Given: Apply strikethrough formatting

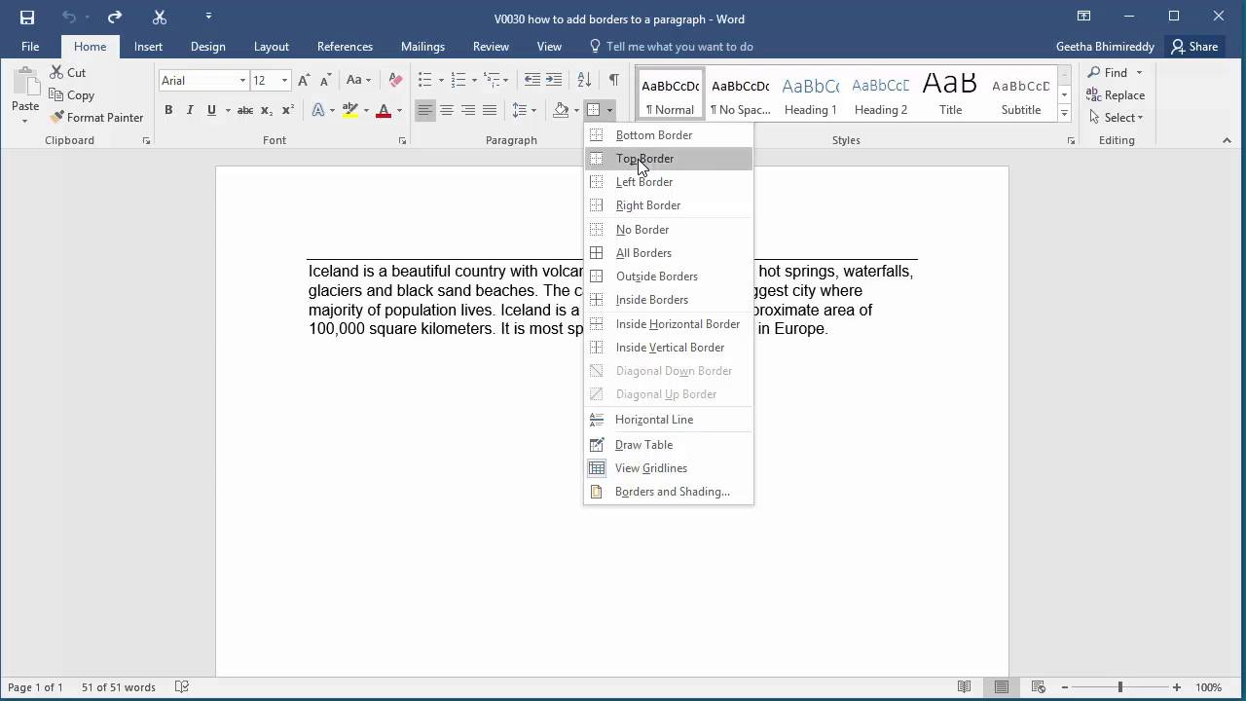Looking at the screenshot, I should pyautogui.click(x=245, y=110).
